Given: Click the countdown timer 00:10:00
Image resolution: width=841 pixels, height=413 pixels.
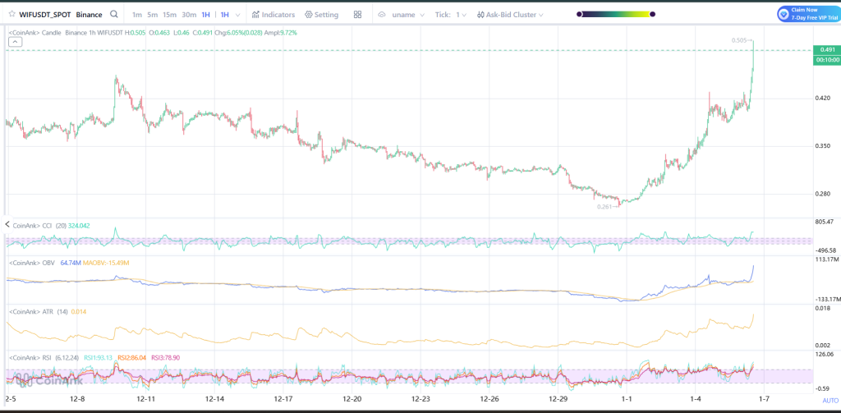Looking at the screenshot, I should pyautogui.click(x=827, y=60).
